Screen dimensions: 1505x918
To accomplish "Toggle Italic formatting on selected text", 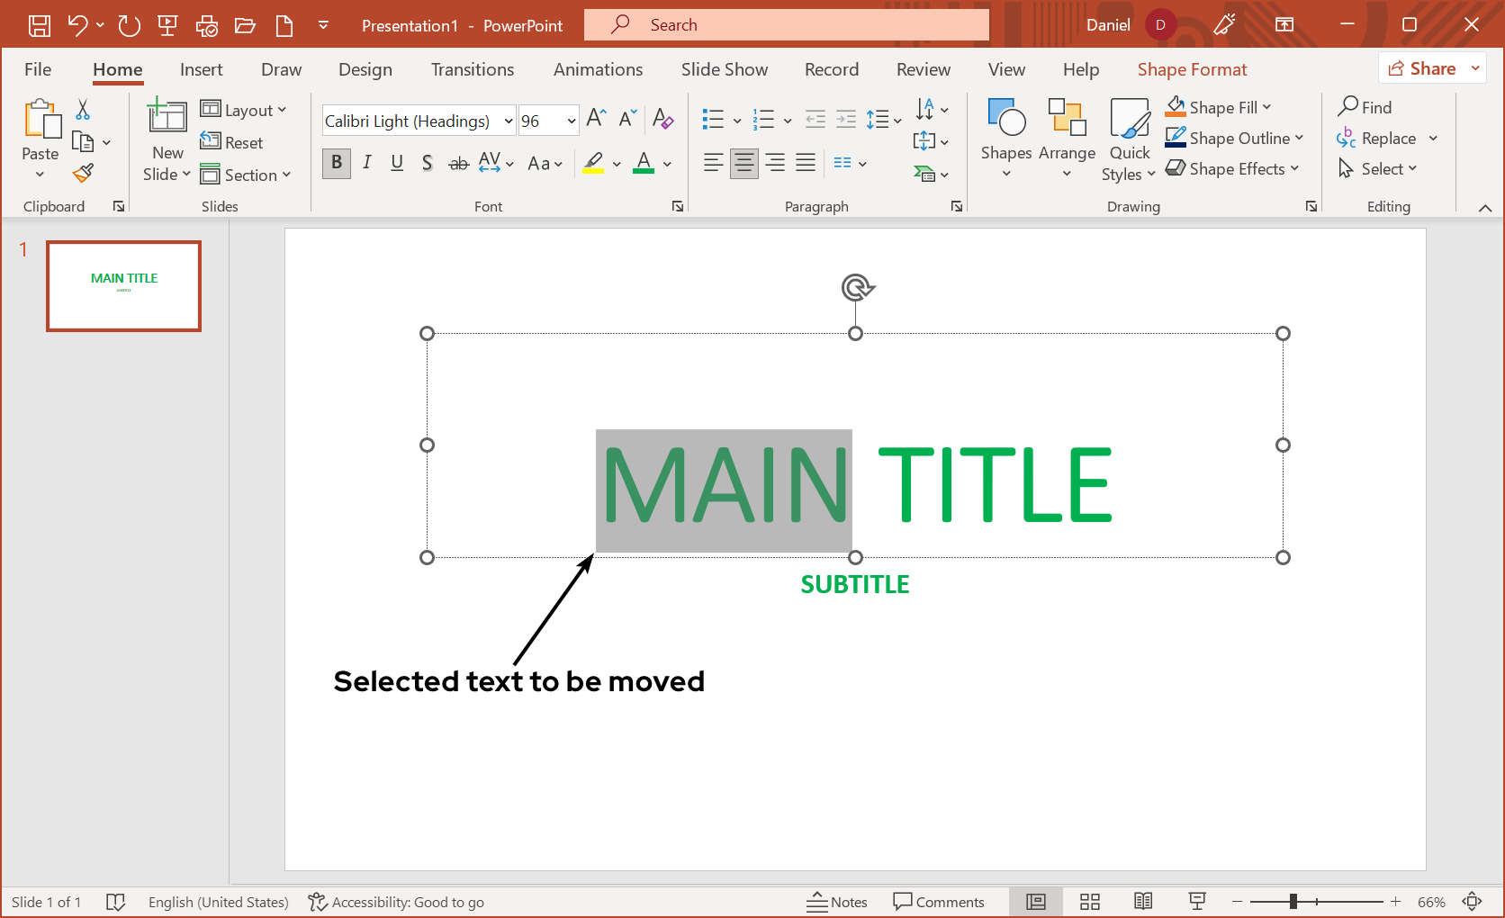I will point(367,163).
